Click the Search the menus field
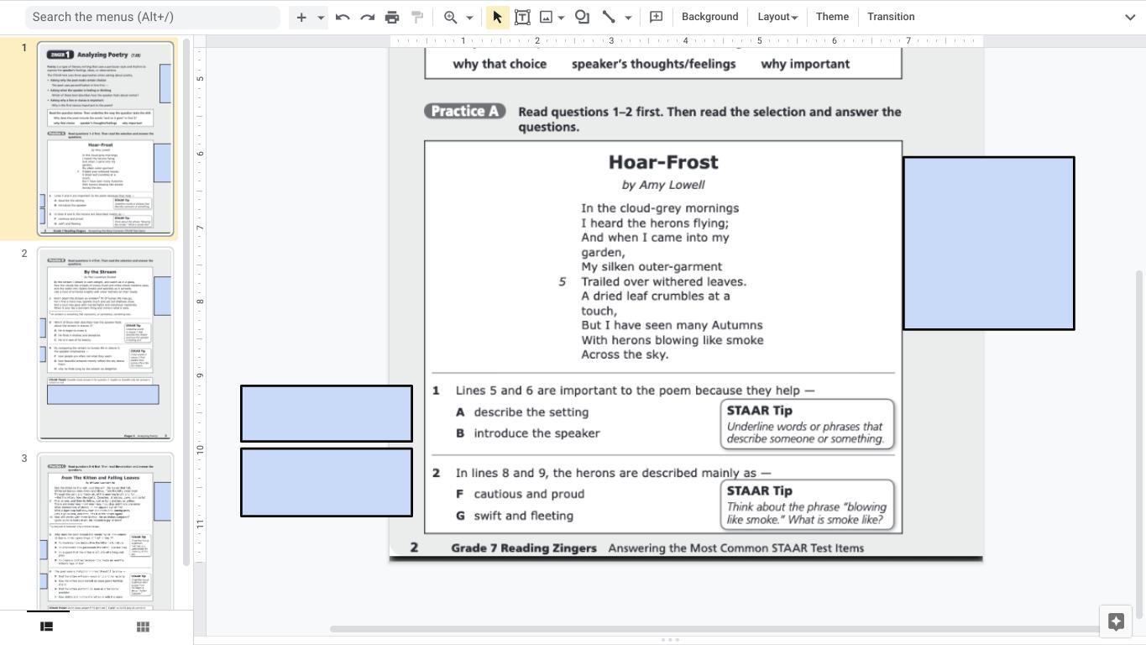The width and height of the screenshot is (1146, 645). point(153,17)
